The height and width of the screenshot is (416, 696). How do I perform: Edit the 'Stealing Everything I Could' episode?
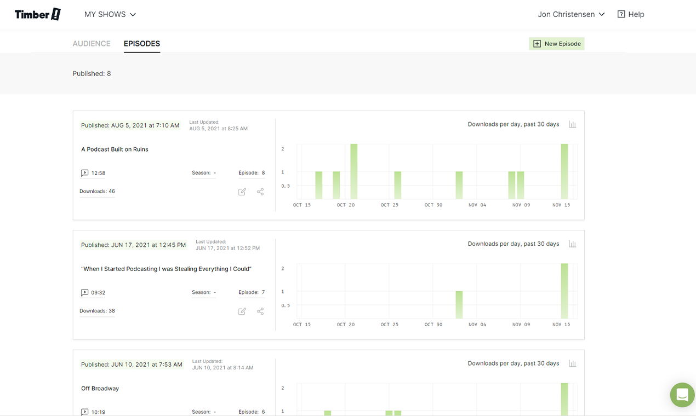click(x=242, y=311)
